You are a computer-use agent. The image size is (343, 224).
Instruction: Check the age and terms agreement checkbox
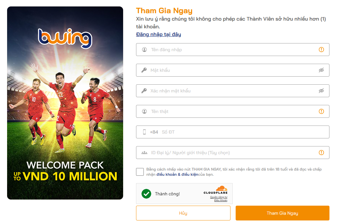(140, 172)
